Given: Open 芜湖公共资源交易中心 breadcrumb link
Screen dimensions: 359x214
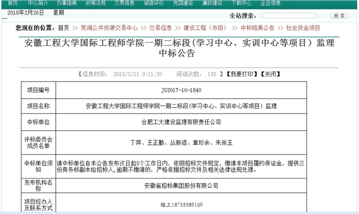Looking at the screenshot, I should coord(109,28).
